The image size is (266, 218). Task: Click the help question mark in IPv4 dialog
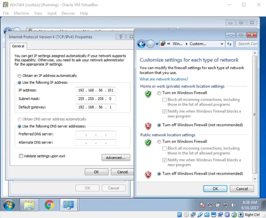(x=120, y=37)
